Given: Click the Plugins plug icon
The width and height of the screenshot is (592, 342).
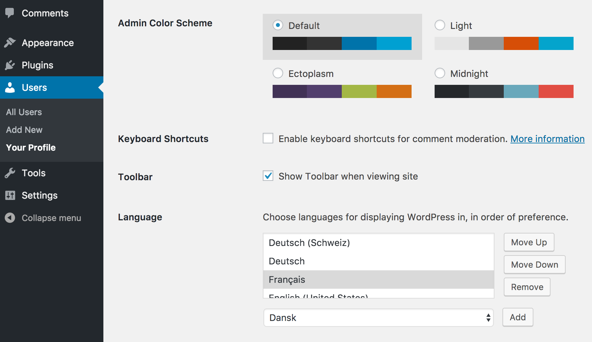Looking at the screenshot, I should pos(10,65).
